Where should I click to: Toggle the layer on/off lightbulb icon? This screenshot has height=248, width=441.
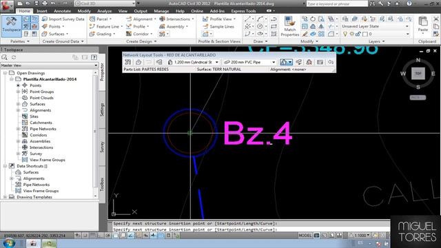click(345, 34)
